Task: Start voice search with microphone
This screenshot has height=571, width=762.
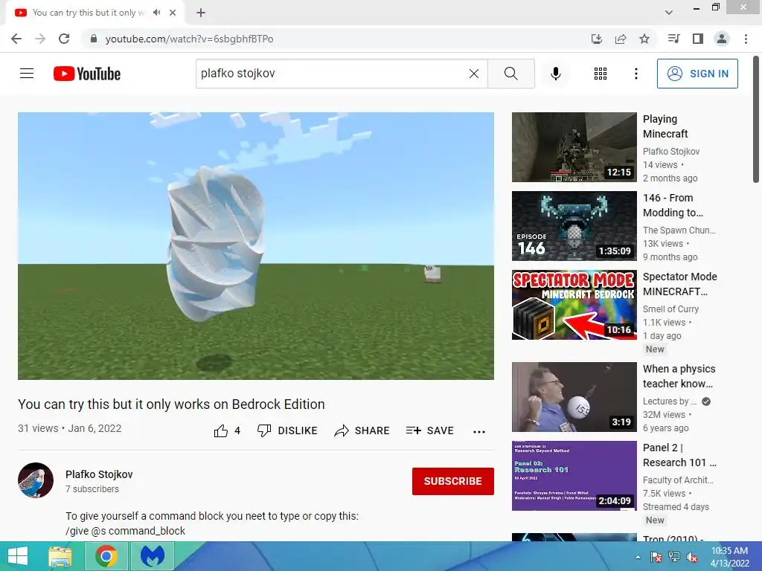Action: 555,74
